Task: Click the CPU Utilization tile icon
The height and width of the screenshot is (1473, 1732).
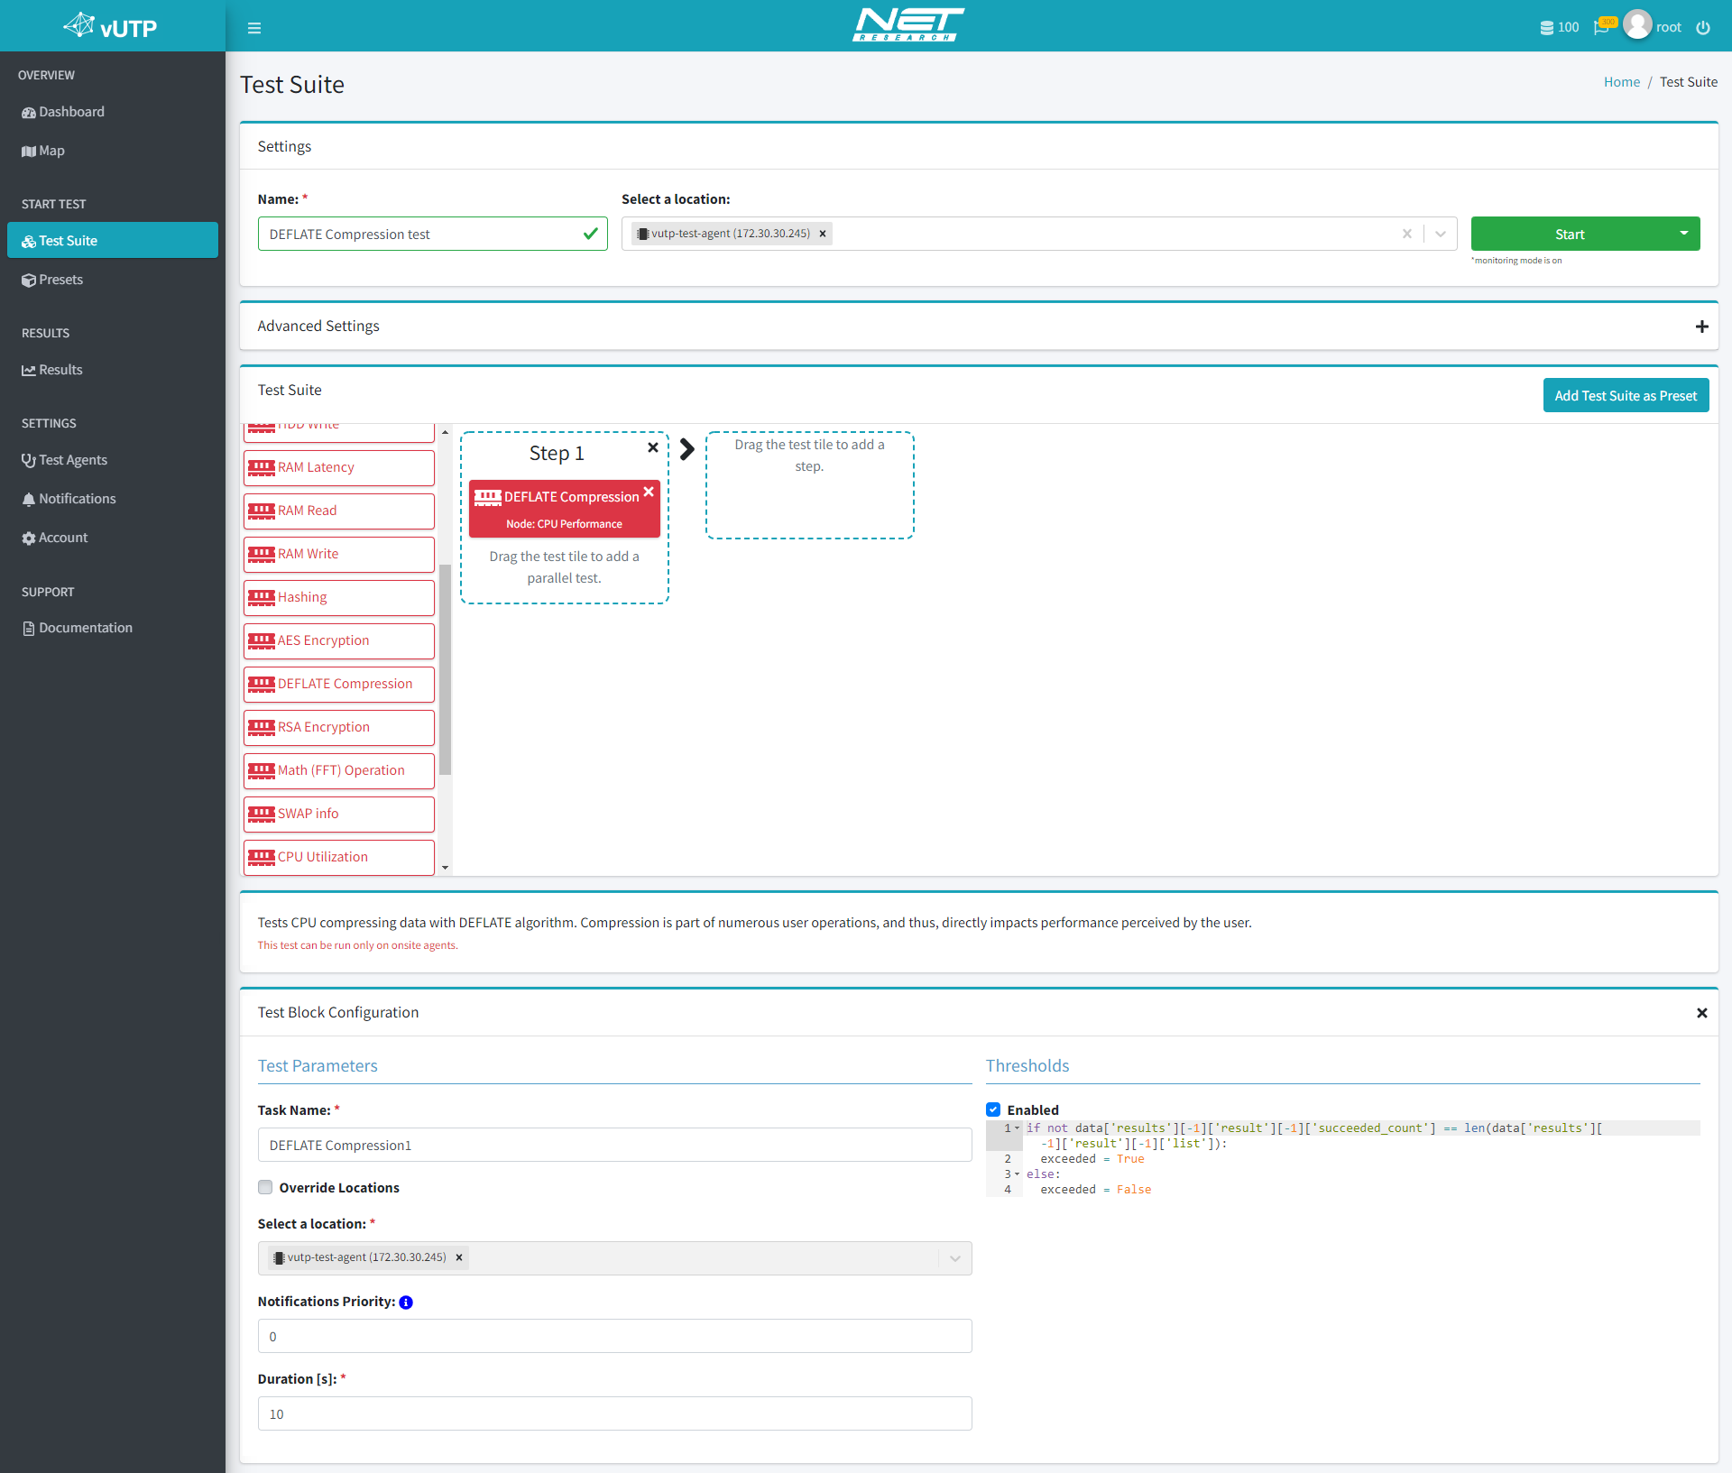Action: point(262,857)
